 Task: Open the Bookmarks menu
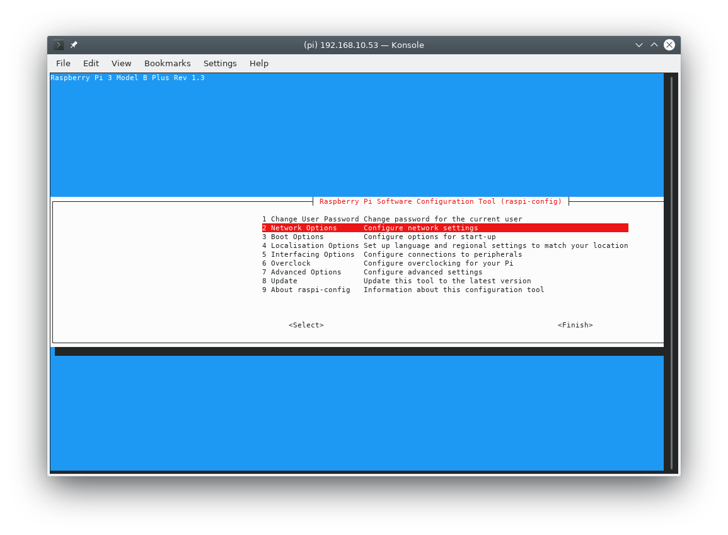click(x=167, y=64)
